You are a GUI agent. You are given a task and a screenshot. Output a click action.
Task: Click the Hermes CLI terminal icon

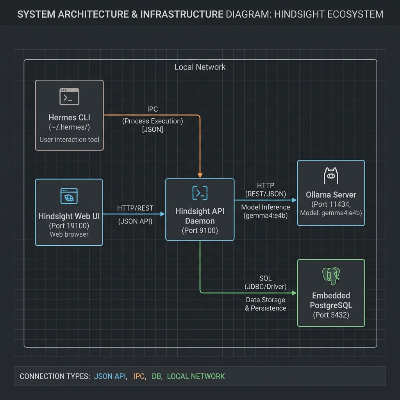[69, 97]
